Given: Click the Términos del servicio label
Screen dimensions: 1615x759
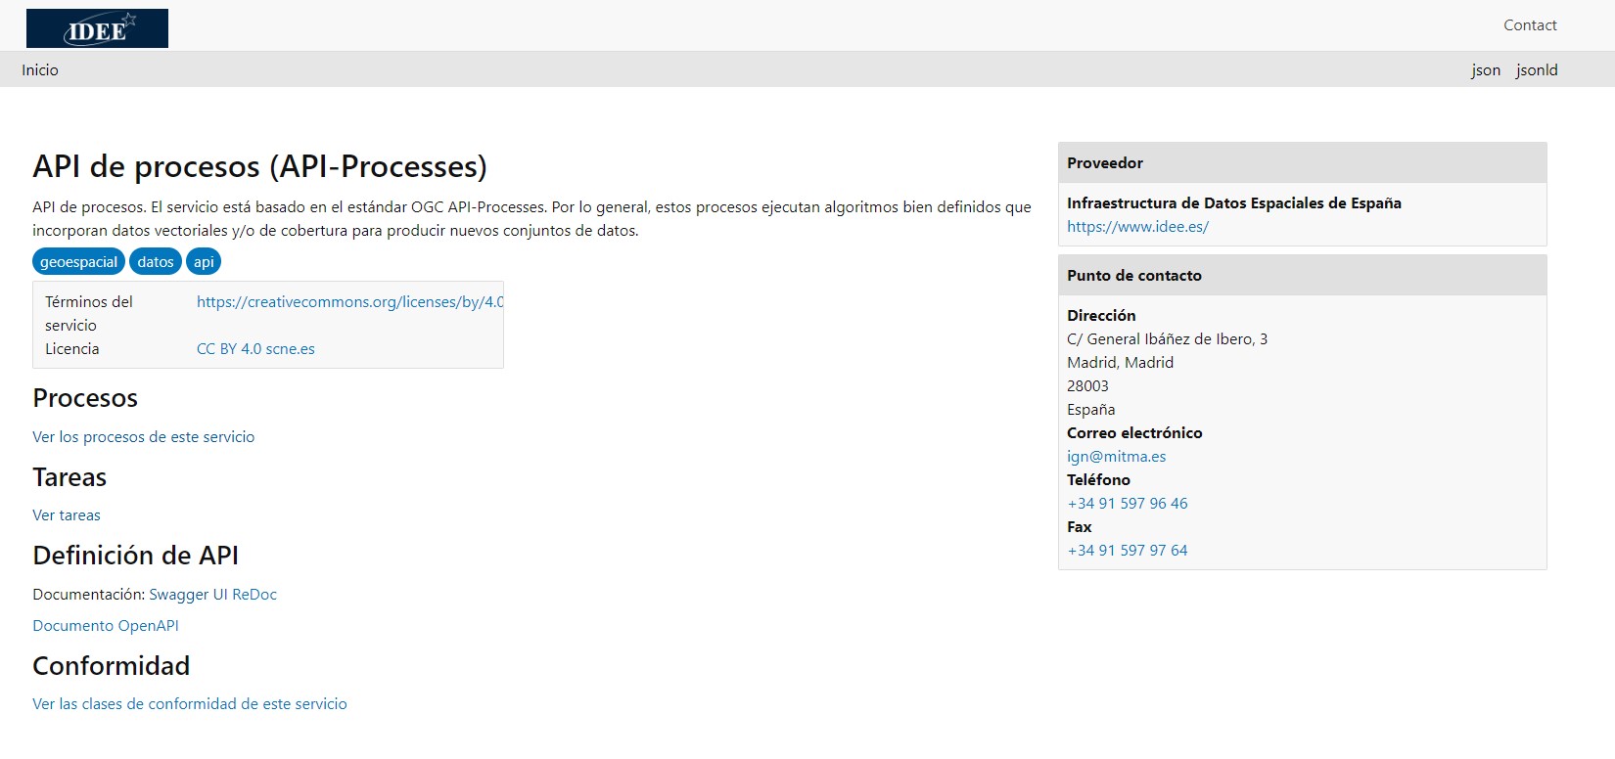Looking at the screenshot, I should [x=89, y=314].
